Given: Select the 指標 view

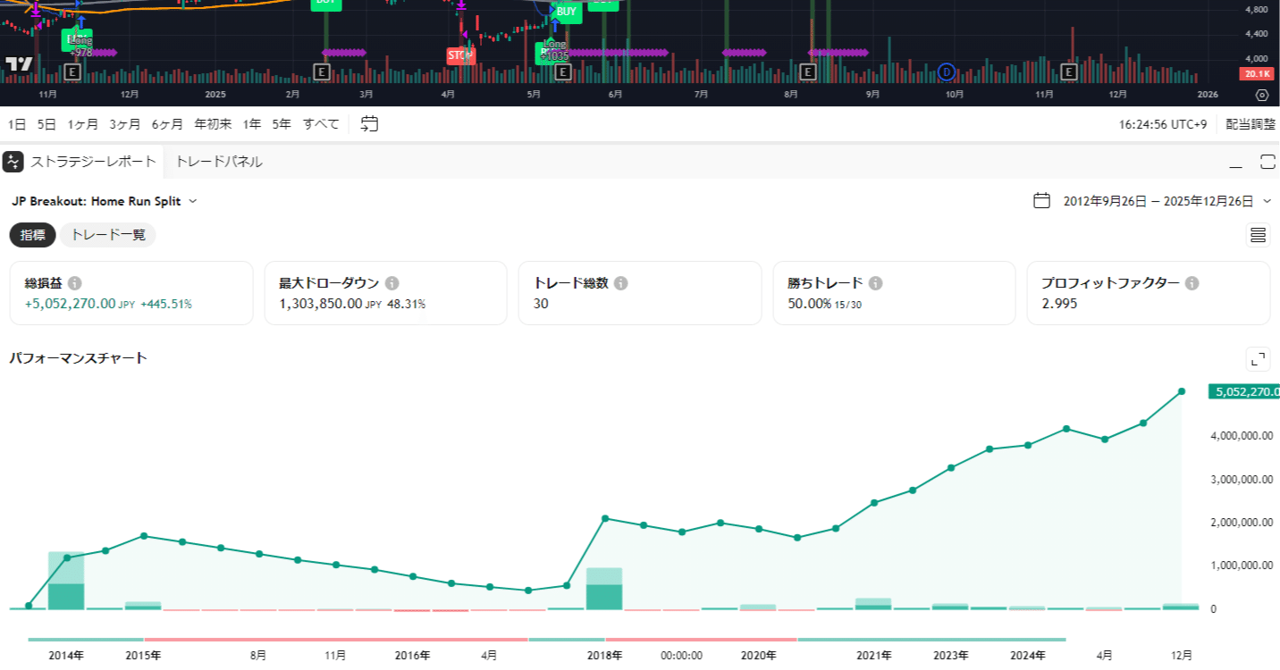Looking at the screenshot, I should click(x=33, y=235).
